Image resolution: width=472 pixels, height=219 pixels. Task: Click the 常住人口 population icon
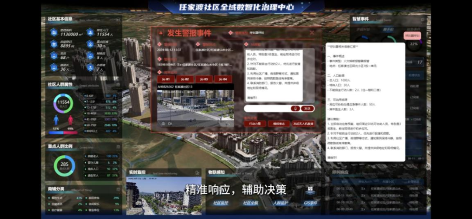[90, 32]
